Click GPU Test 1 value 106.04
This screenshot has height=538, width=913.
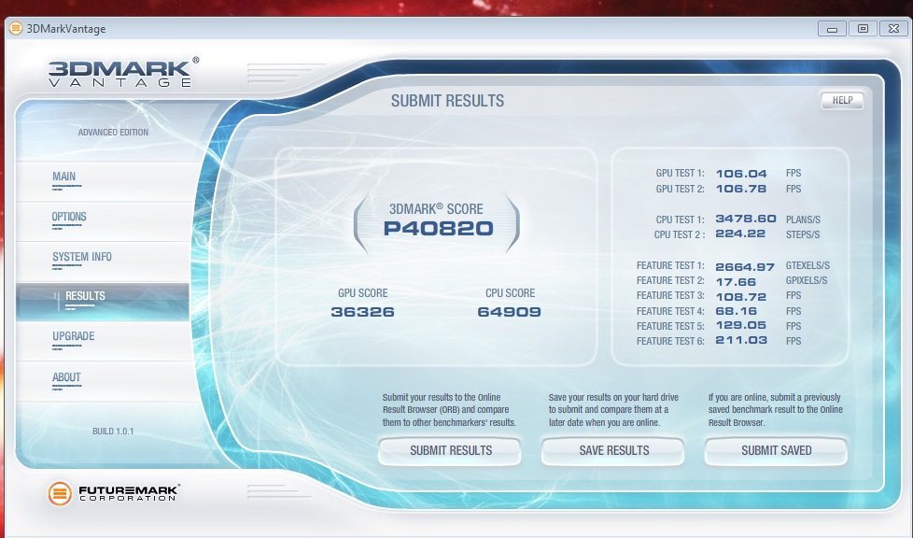click(x=741, y=174)
